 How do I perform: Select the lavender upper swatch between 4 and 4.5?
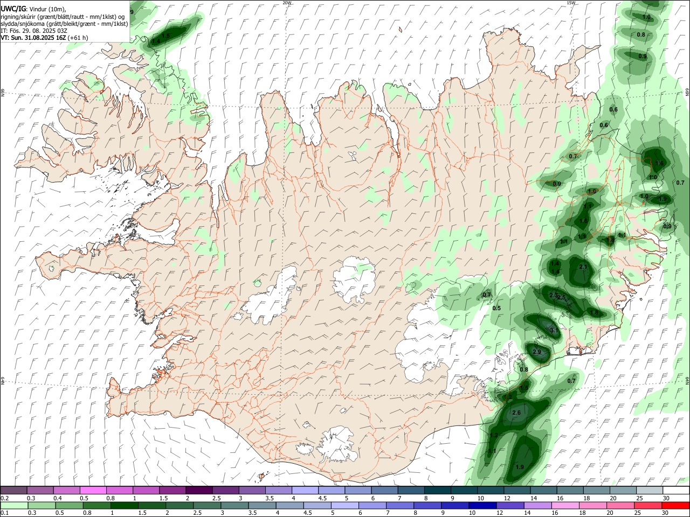(x=305, y=490)
